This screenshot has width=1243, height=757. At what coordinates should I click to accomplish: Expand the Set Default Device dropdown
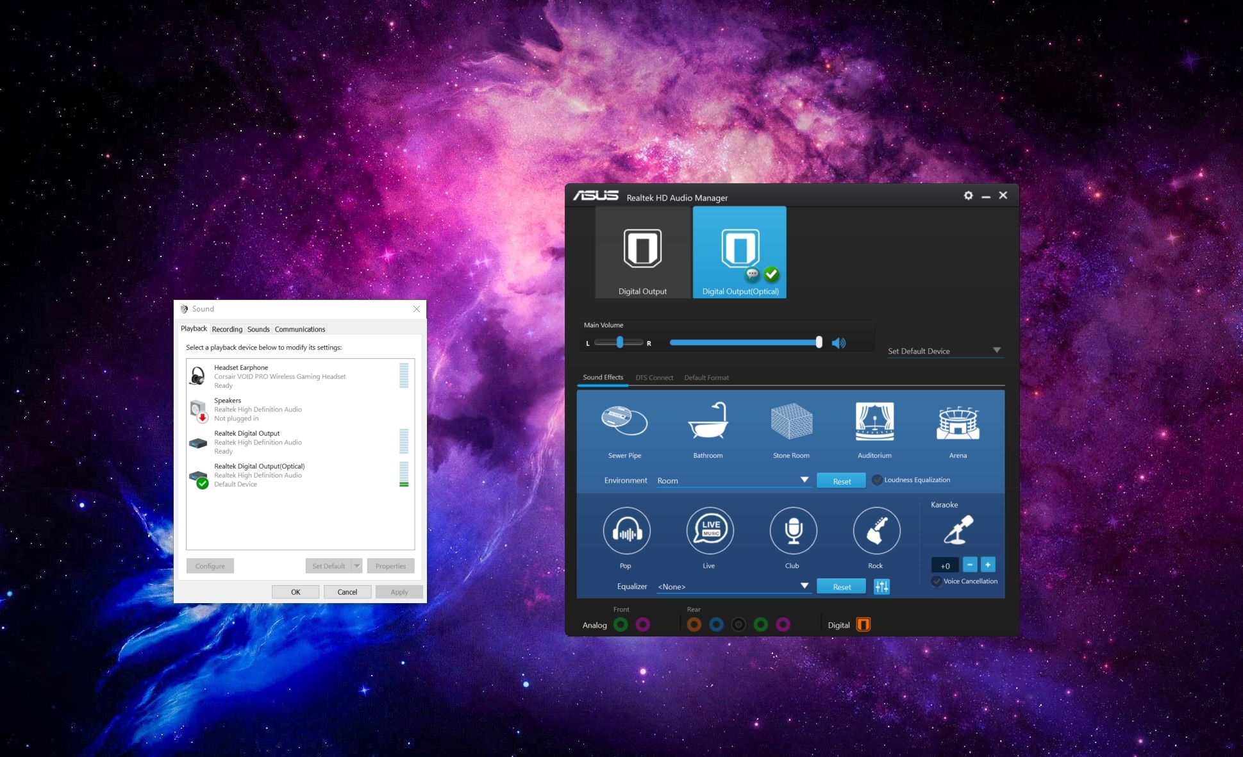click(x=996, y=351)
